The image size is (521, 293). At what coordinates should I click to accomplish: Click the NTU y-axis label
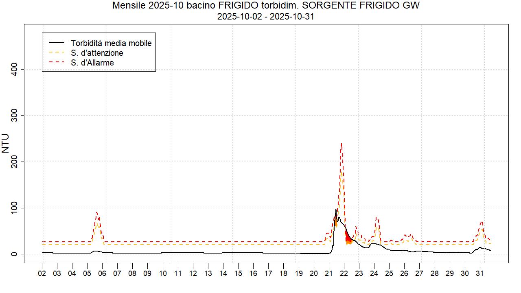tap(6, 143)
